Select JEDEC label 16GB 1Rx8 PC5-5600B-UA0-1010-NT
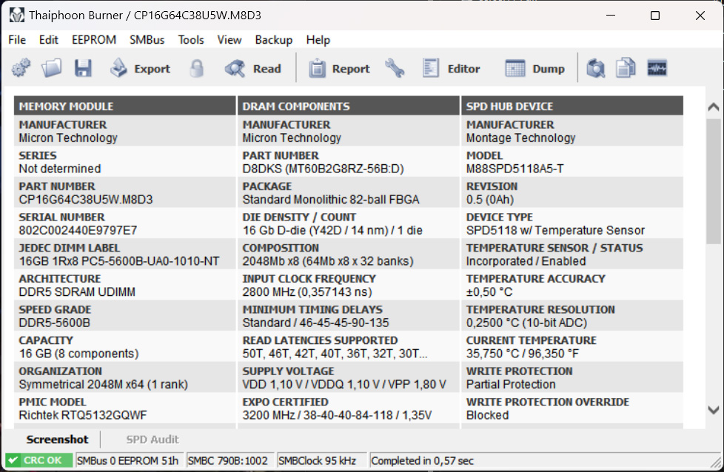Viewport: 724px width, 472px height. pyautogui.click(x=119, y=261)
